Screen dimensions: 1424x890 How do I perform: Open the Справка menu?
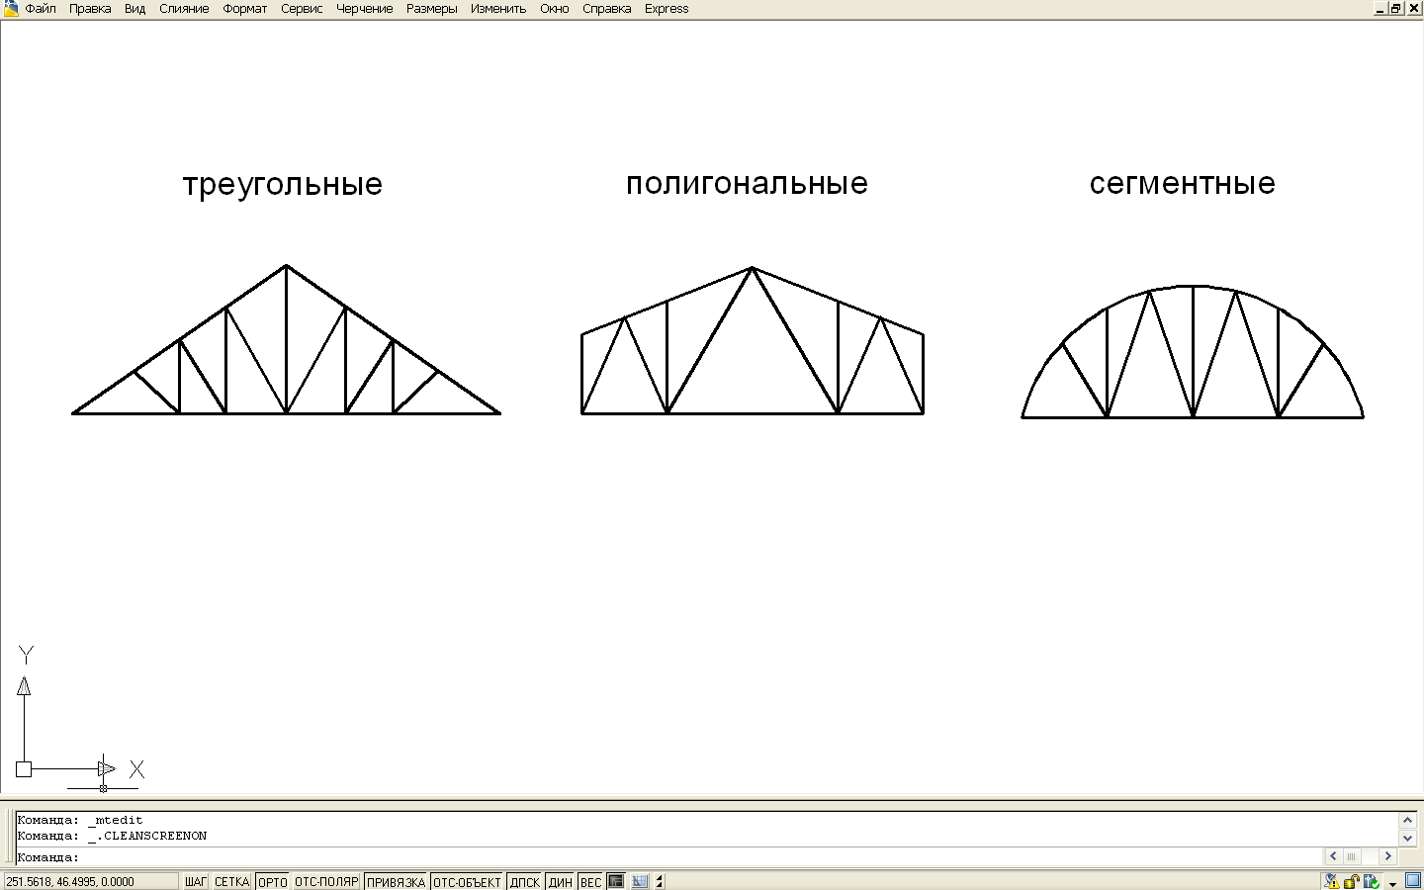click(607, 9)
